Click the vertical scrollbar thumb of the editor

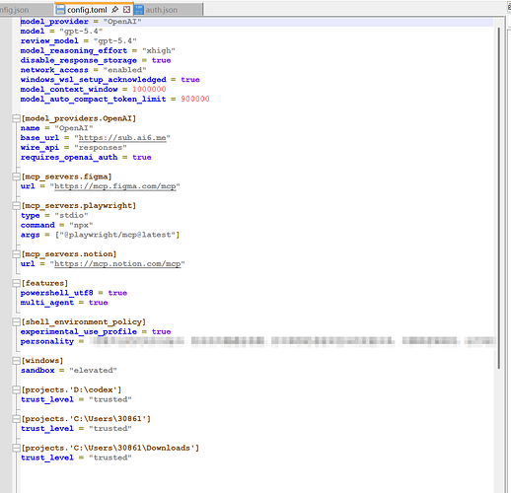(498, 198)
